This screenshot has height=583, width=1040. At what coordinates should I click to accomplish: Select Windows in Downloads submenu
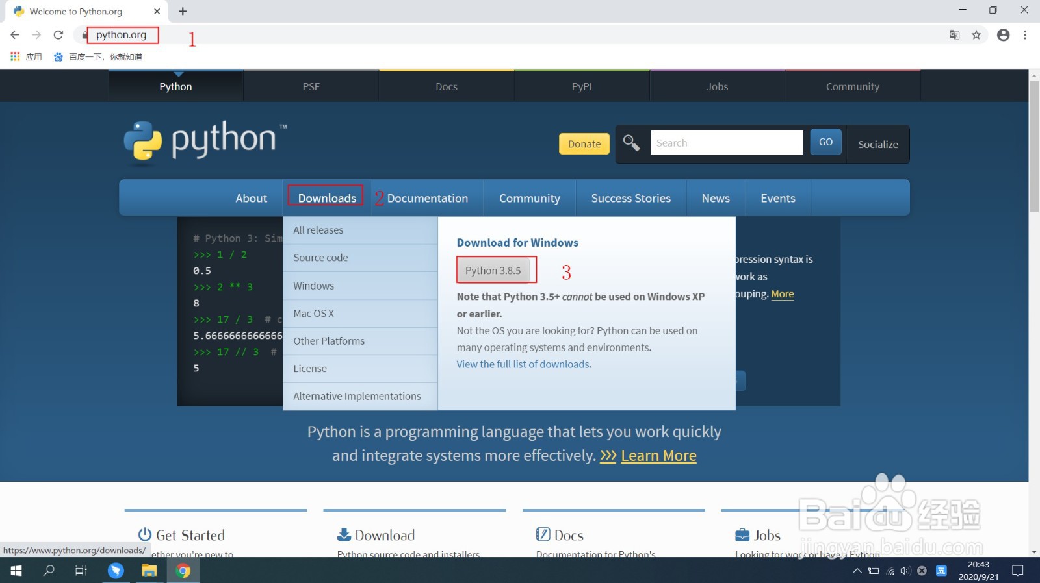[360, 286]
